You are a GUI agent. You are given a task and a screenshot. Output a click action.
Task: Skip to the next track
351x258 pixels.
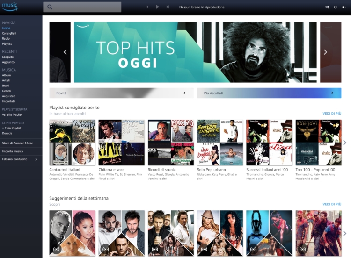tap(168, 7)
